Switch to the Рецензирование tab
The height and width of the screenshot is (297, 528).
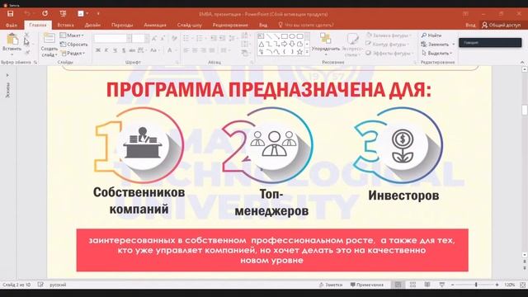[230, 26]
